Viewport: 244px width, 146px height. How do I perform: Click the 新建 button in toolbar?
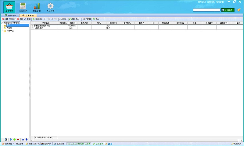(5, 19)
